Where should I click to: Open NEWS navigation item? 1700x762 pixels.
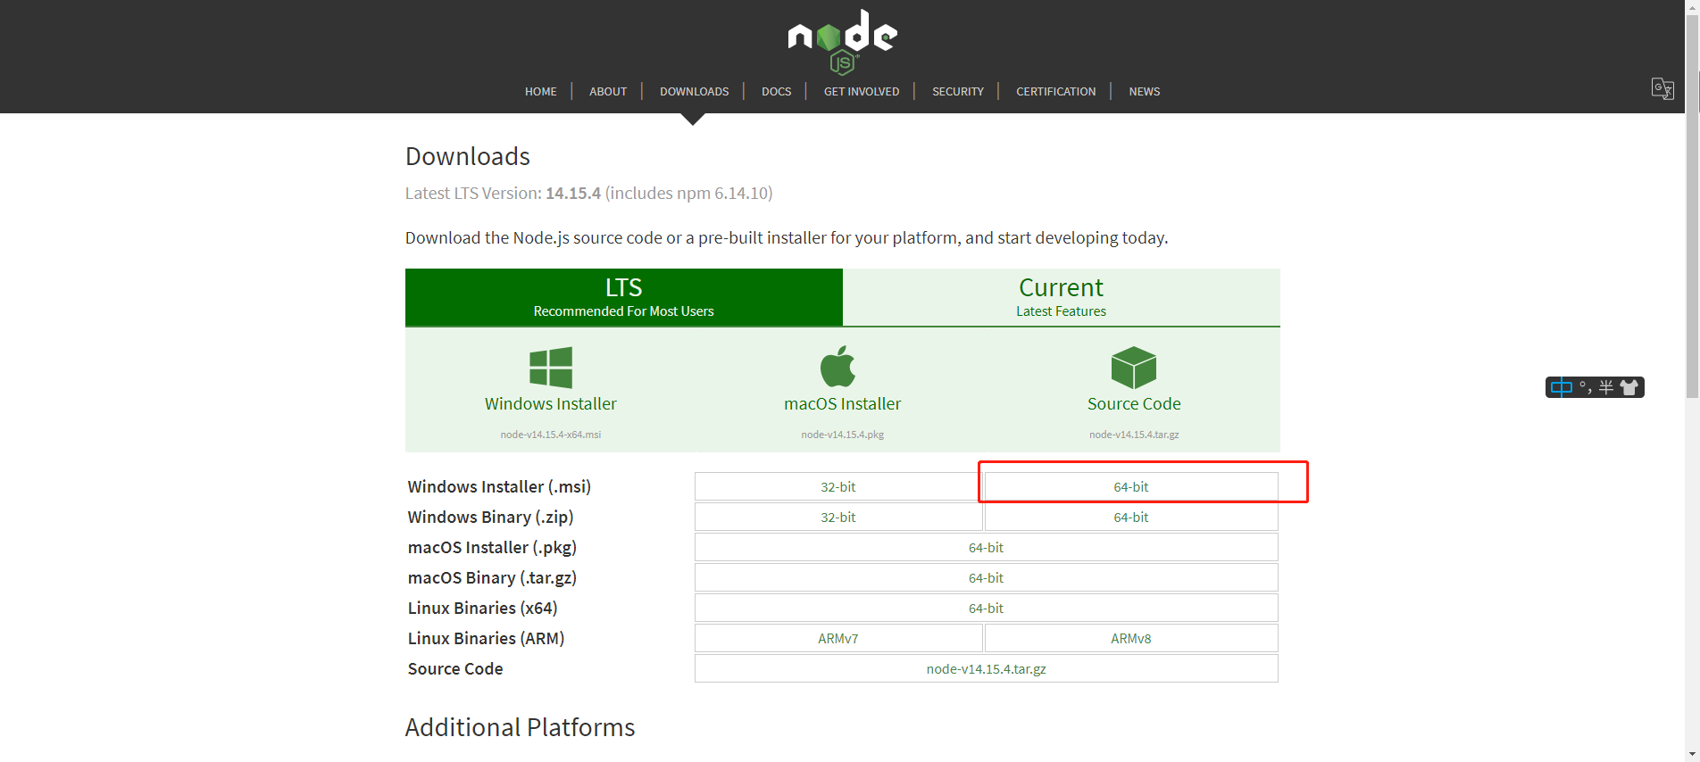(1145, 92)
